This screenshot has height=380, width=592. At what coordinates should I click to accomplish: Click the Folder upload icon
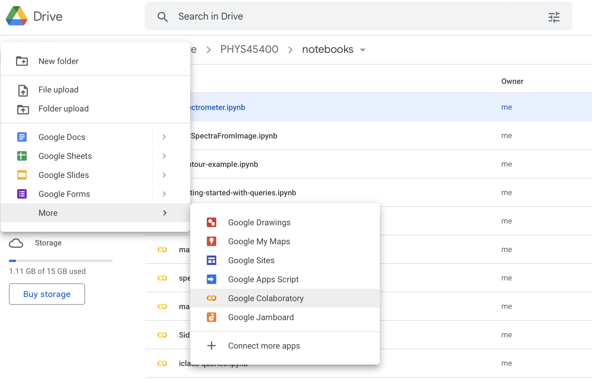(x=23, y=109)
